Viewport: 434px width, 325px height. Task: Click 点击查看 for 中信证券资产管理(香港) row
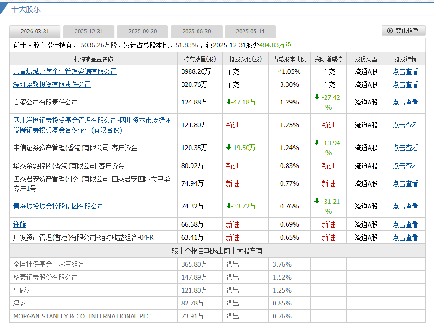click(x=405, y=148)
